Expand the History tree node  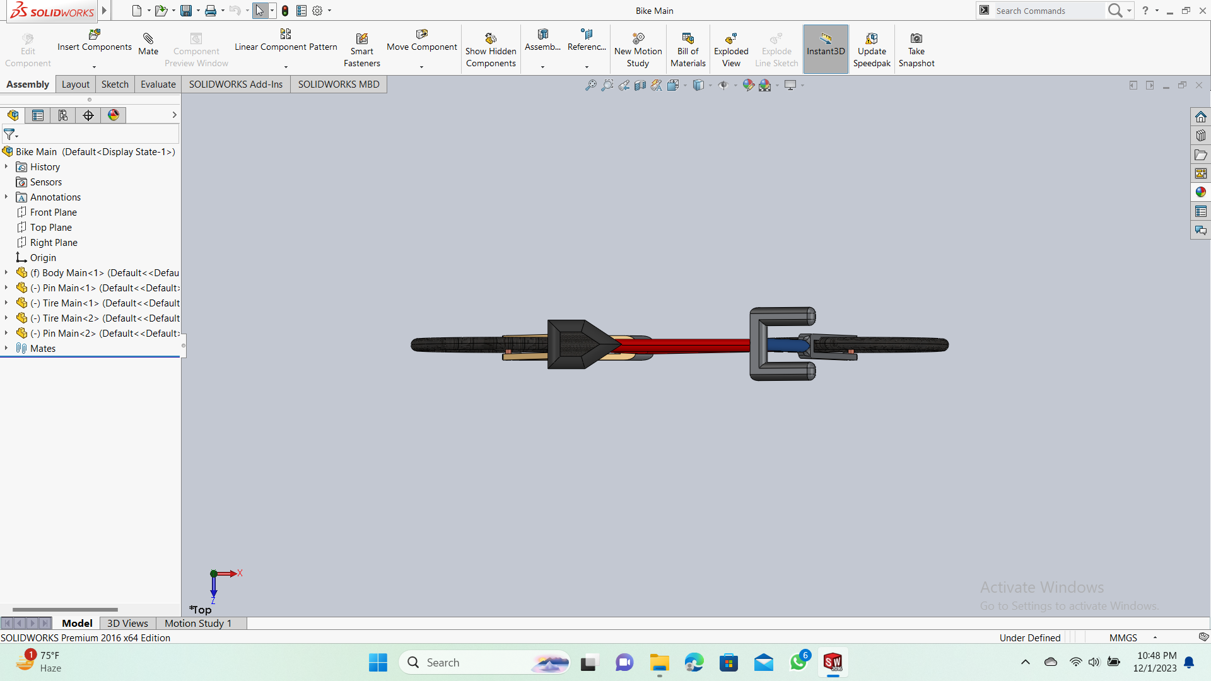[6, 166]
